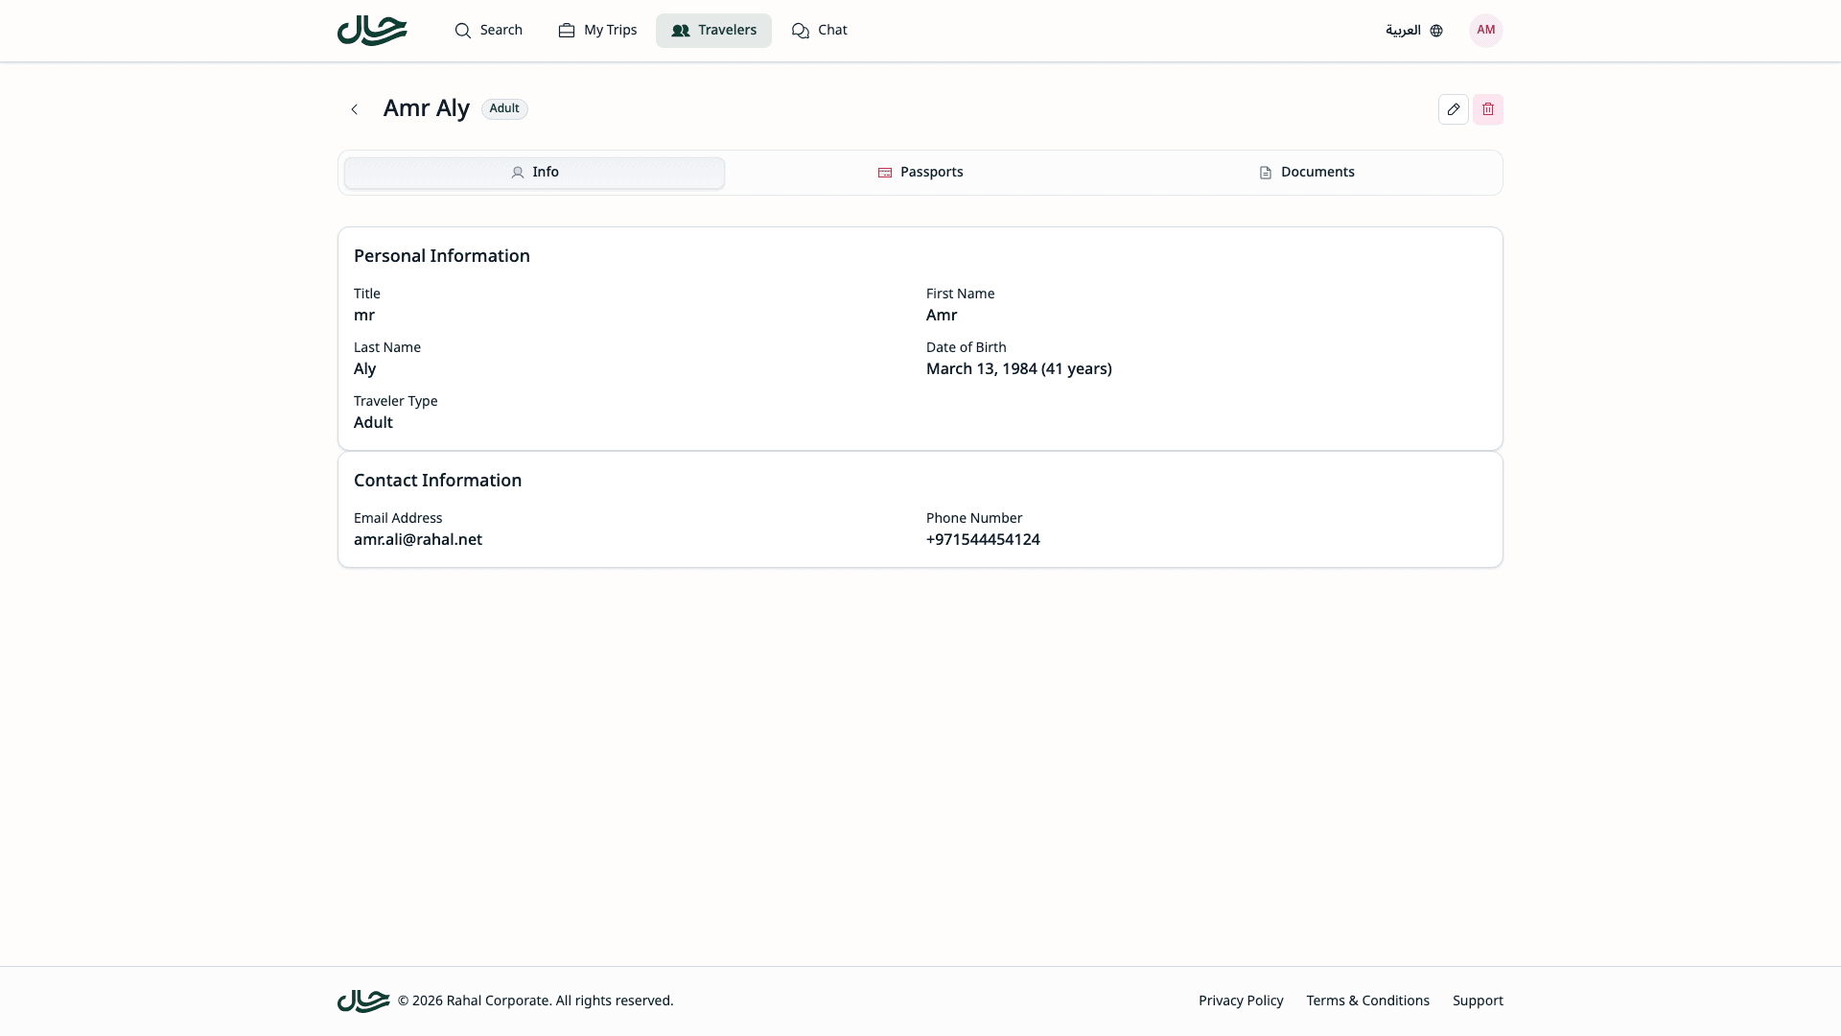Click the globe language icon
Viewport: 1841px width, 1036px height.
tap(1435, 30)
